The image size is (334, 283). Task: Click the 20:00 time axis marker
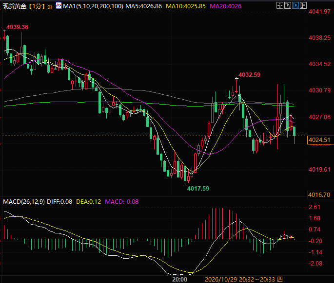click(179, 280)
